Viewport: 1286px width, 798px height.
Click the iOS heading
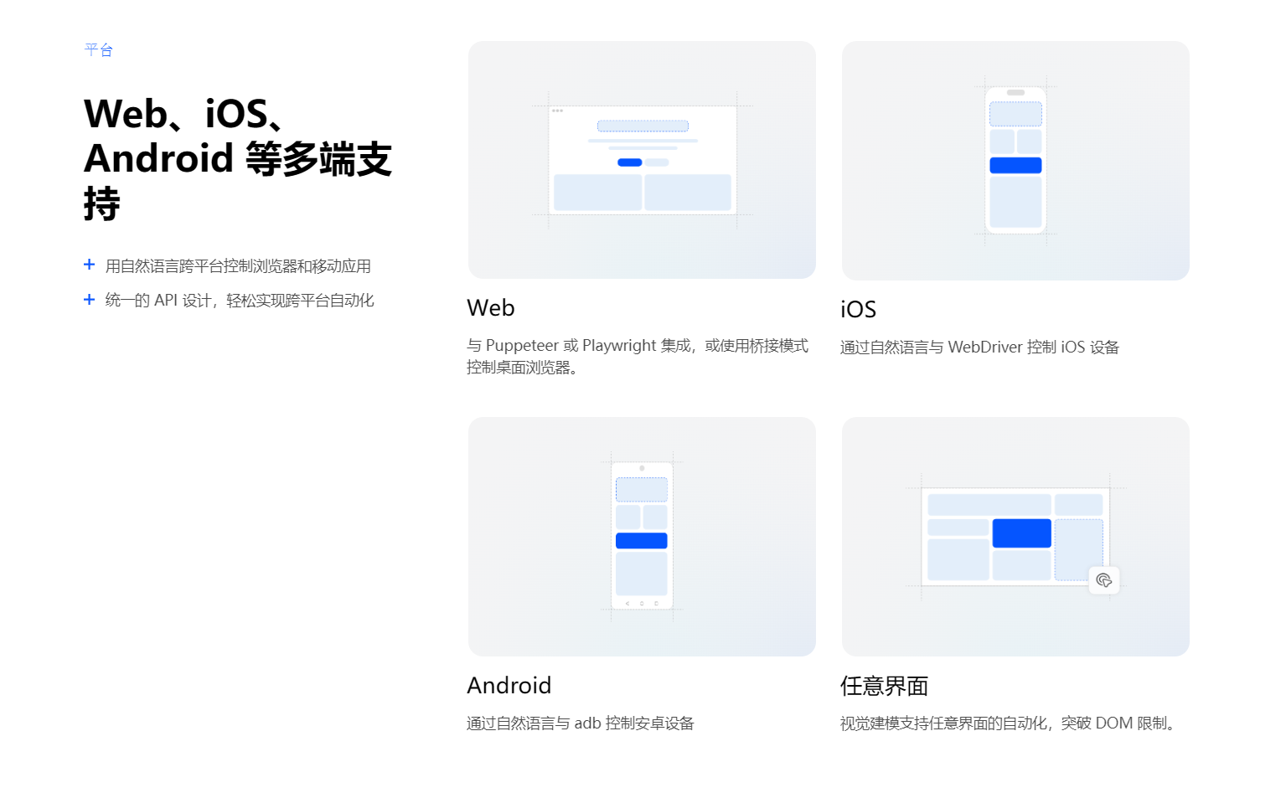(x=858, y=310)
